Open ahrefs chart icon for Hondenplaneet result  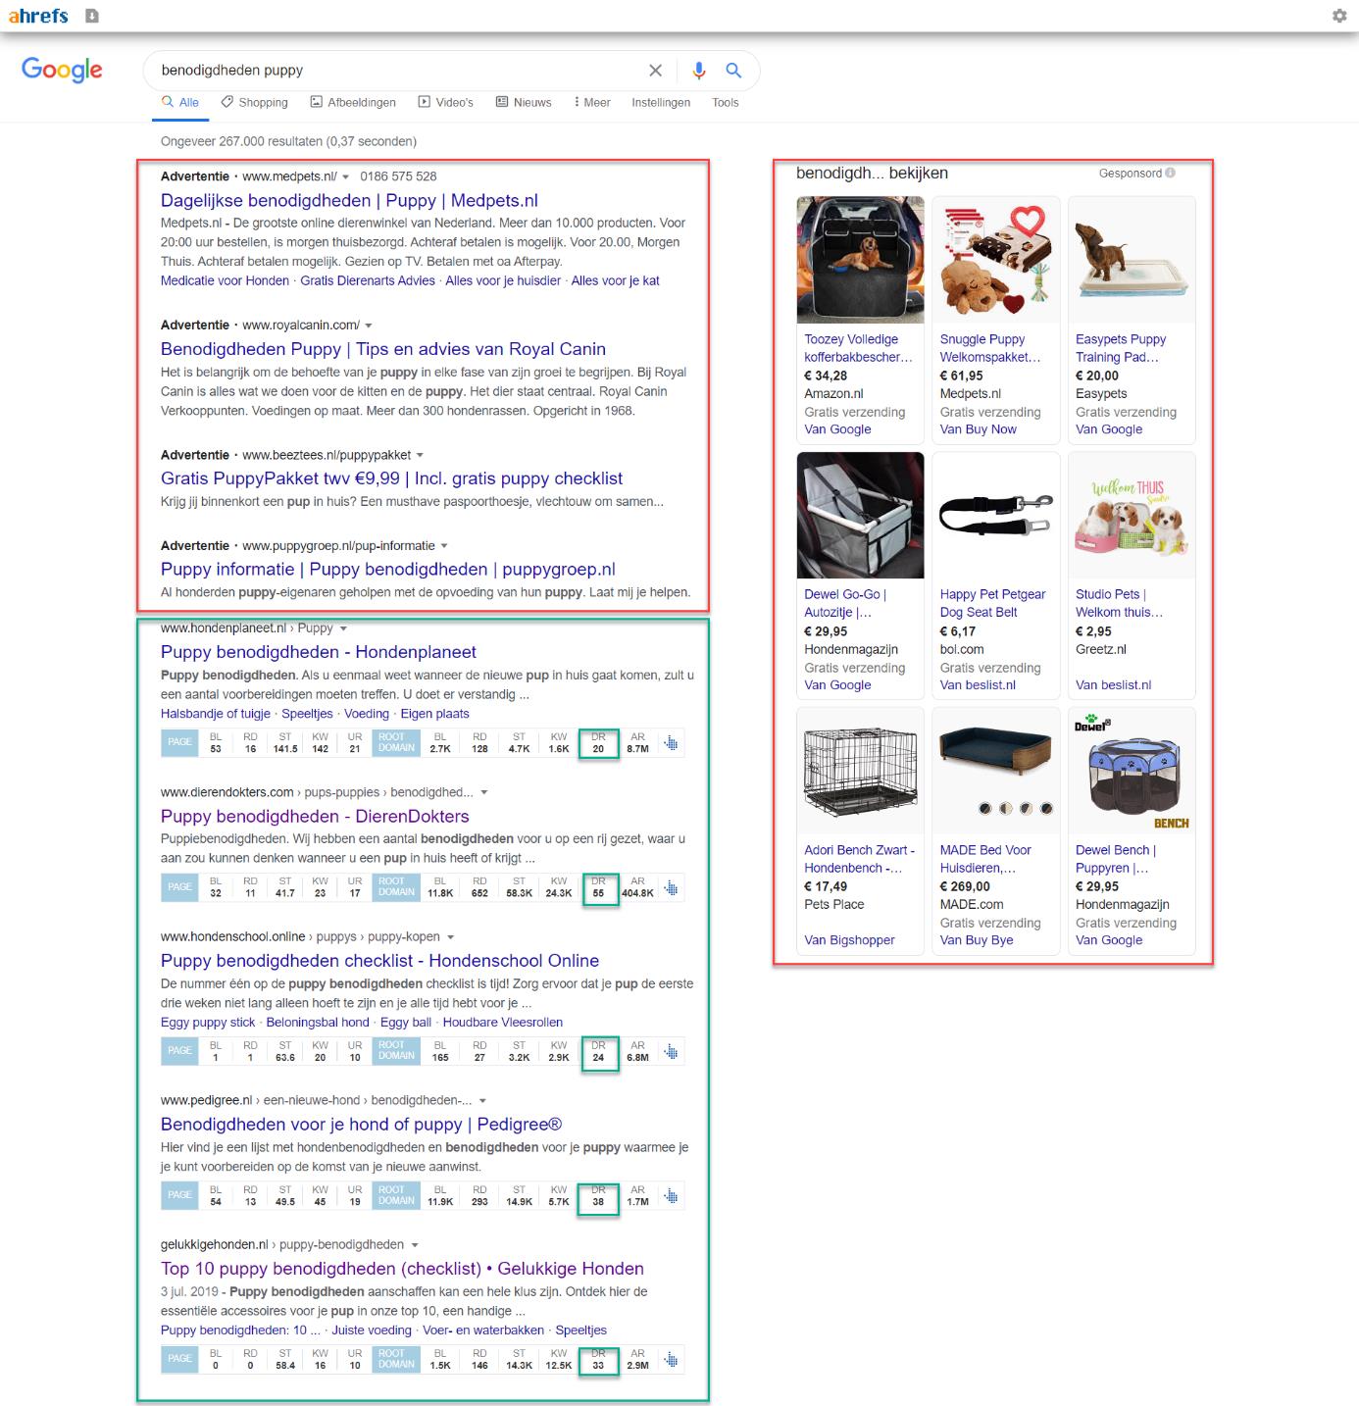point(672,743)
